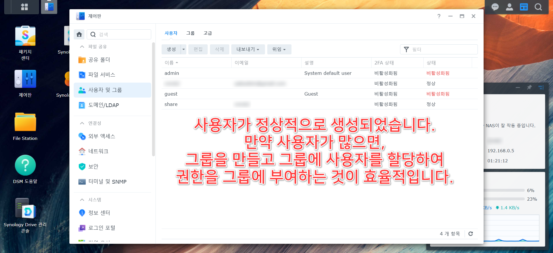Viewport: 553px width, 253px height.
Task: Open 네트워크 in the sidebar
Action: click(112, 151)
